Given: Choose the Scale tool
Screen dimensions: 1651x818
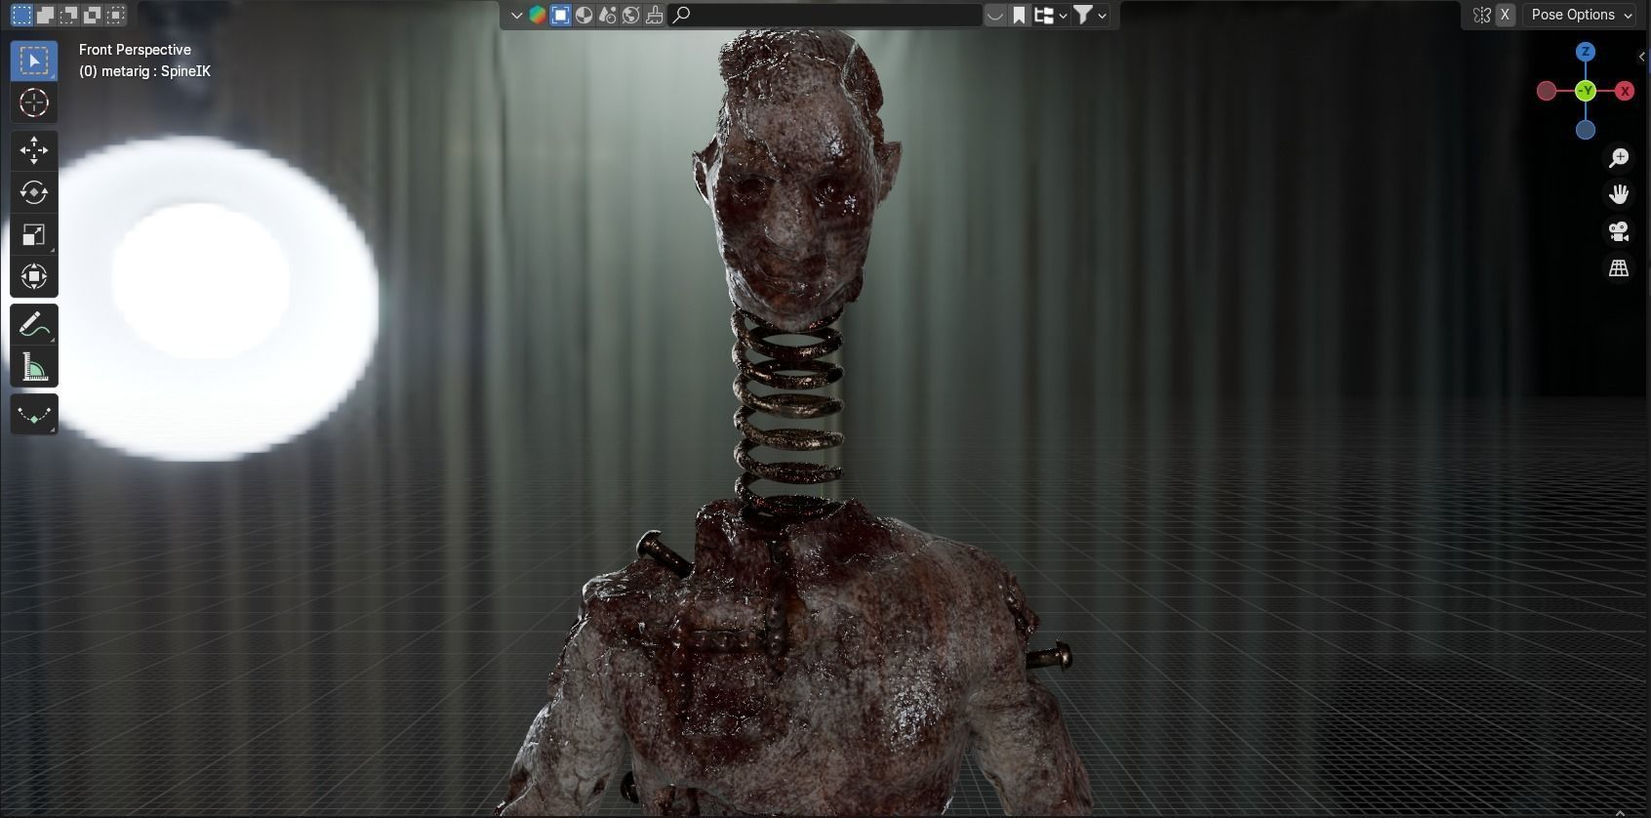Looking at the screenshot, I should tap(34, 234).
